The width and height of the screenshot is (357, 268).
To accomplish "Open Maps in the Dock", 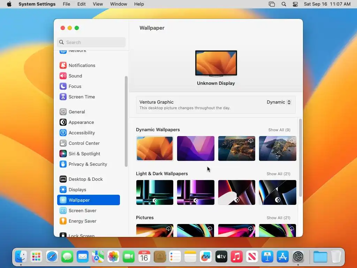I will [x=98, y=256].
